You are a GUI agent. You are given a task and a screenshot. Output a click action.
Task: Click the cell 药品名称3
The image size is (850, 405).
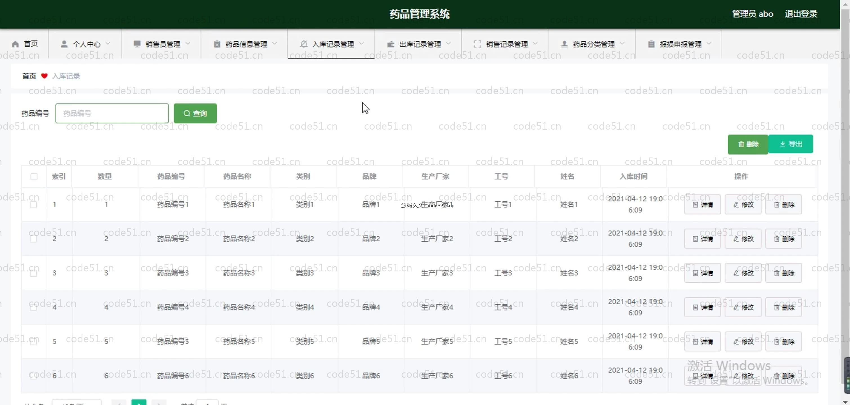pos(239,273)
